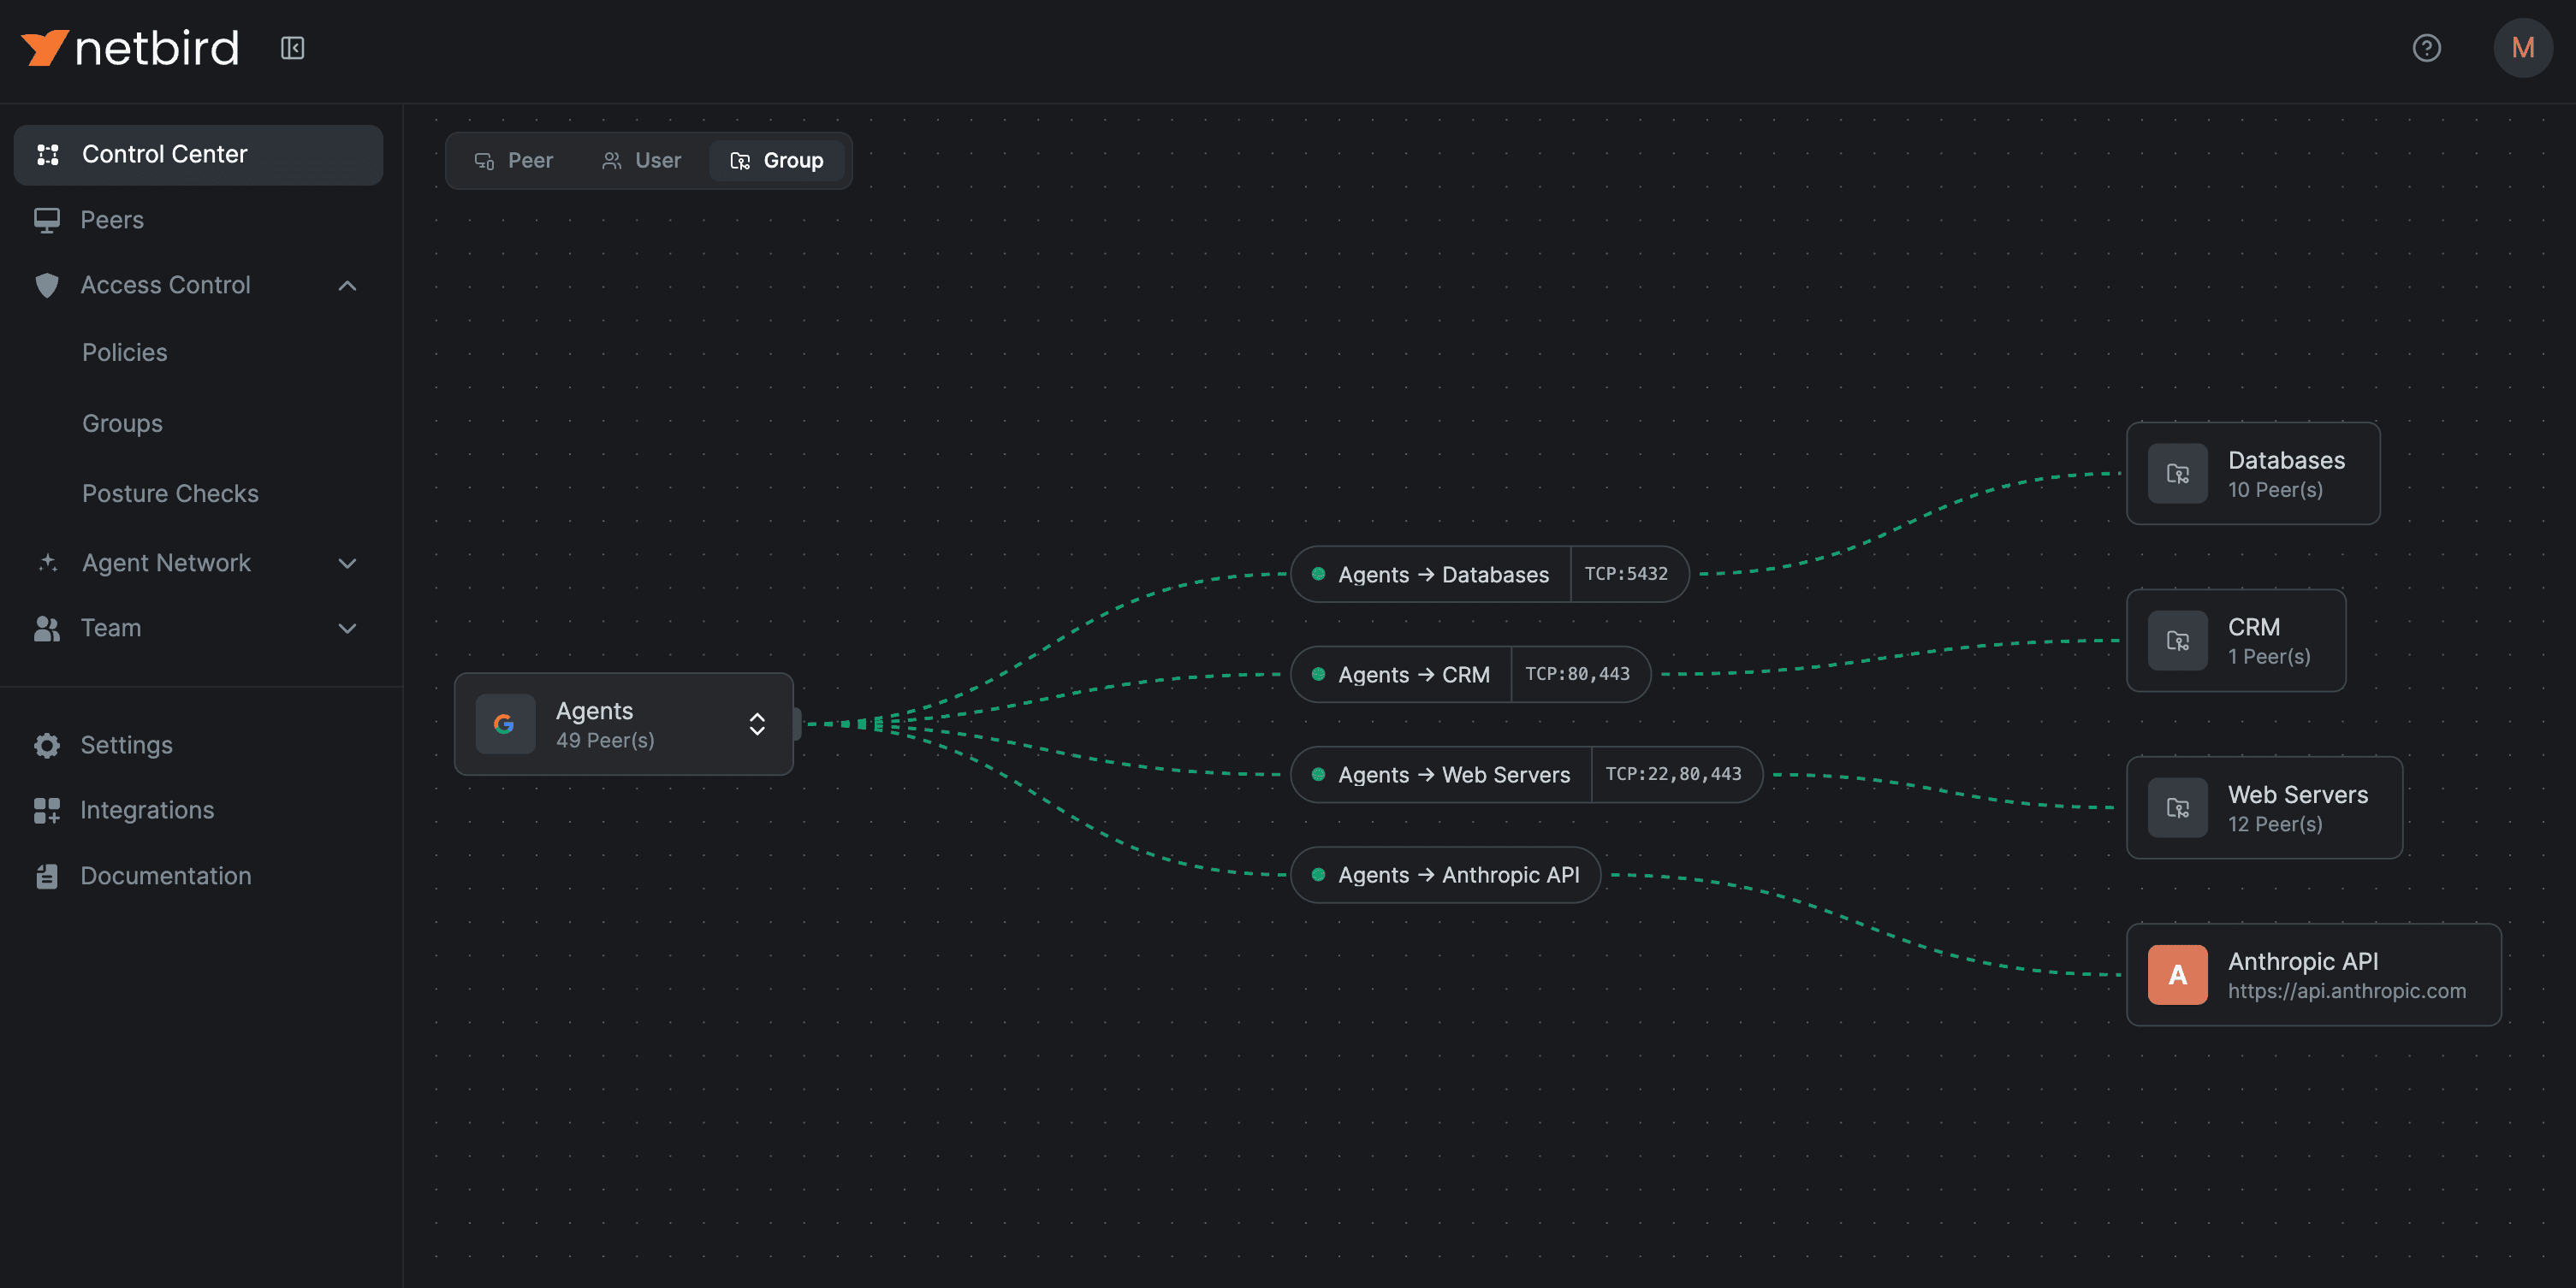Click the Anthropic API orange A icon
This screenshot has height=1288, width=2576.
[2177, 975]
